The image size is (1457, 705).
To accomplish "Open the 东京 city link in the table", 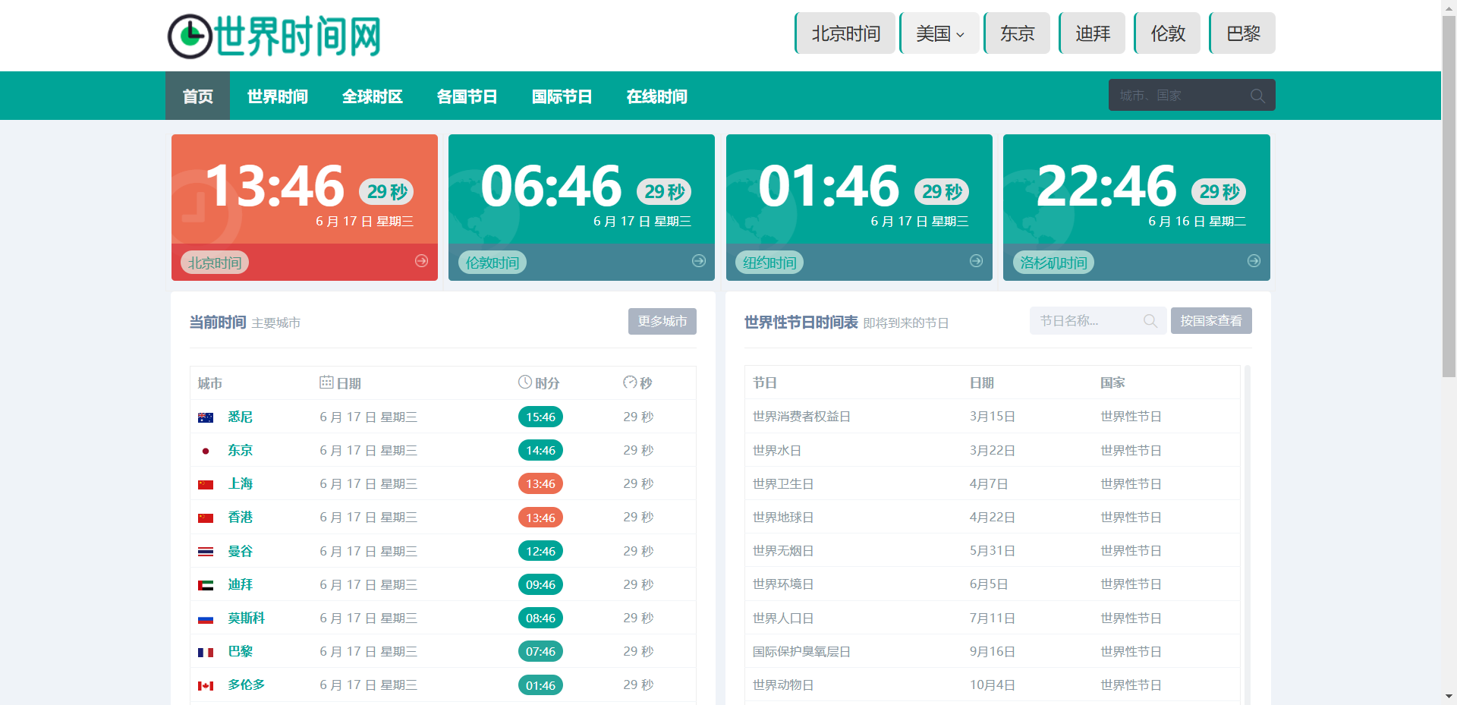I will [x=240, y=451].
